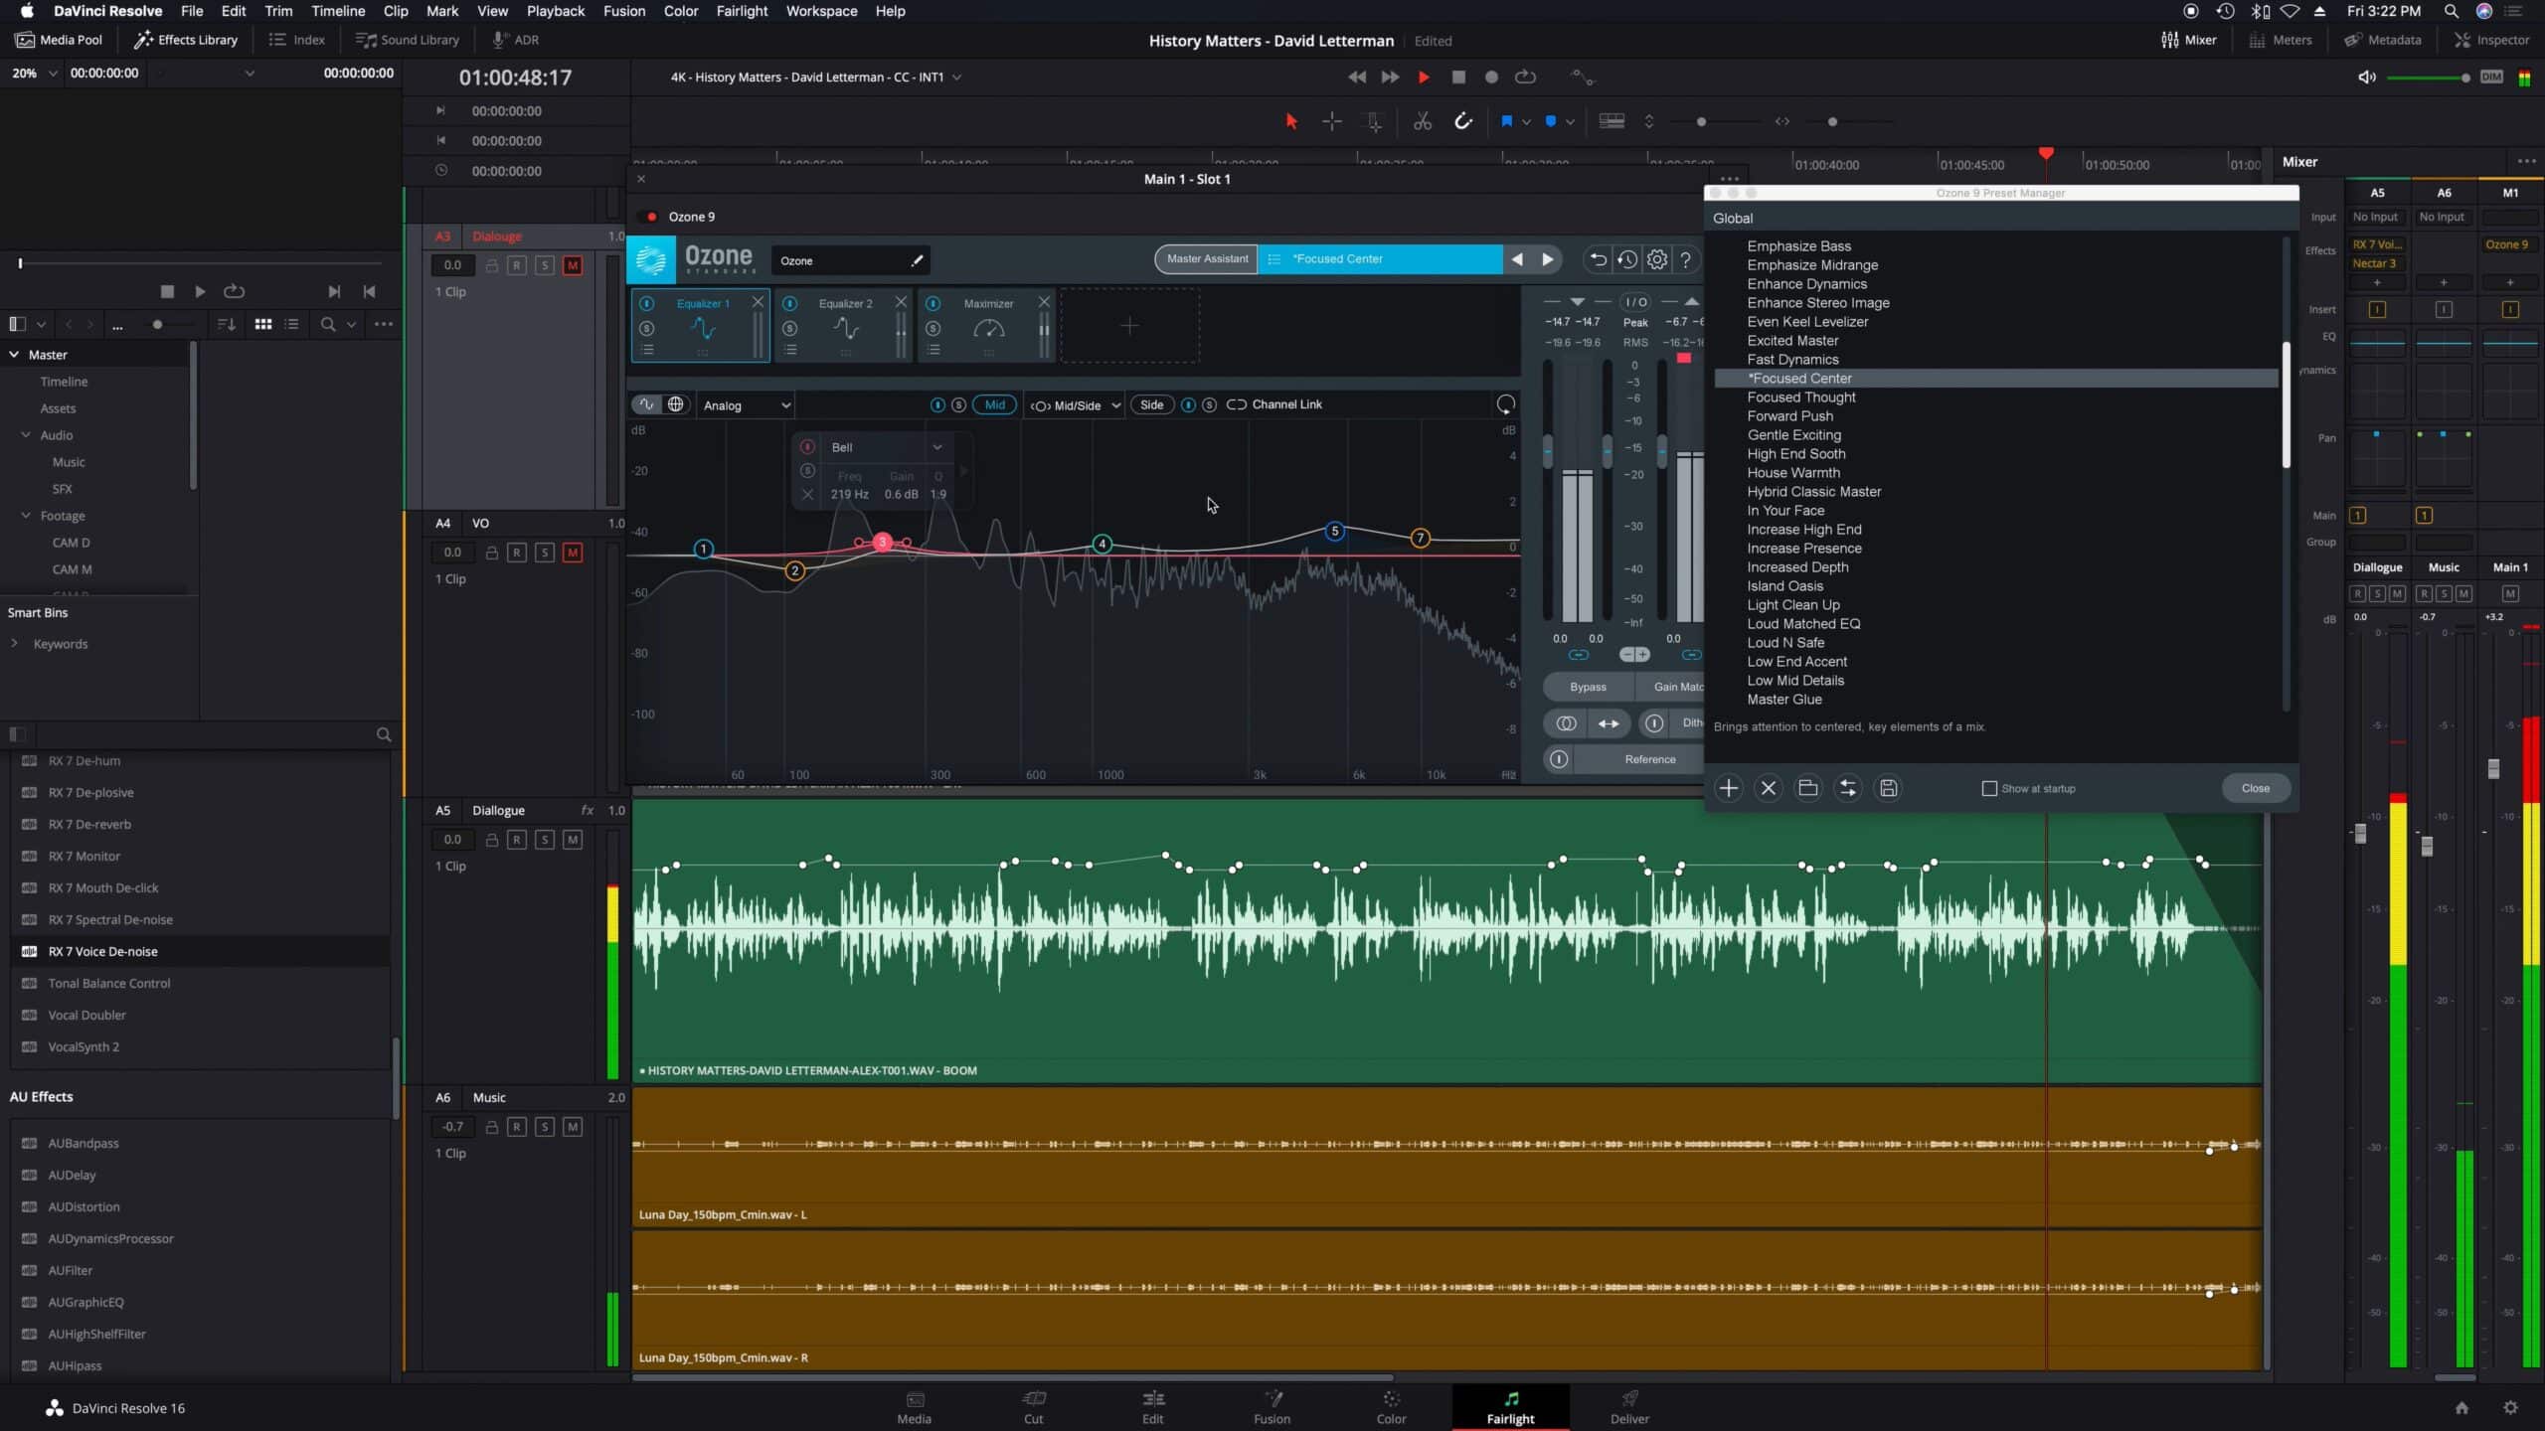This screenshot has height=1431, width=2545.
Task: Select the EQ globe view icon
Action: click(x=676, y=404)
